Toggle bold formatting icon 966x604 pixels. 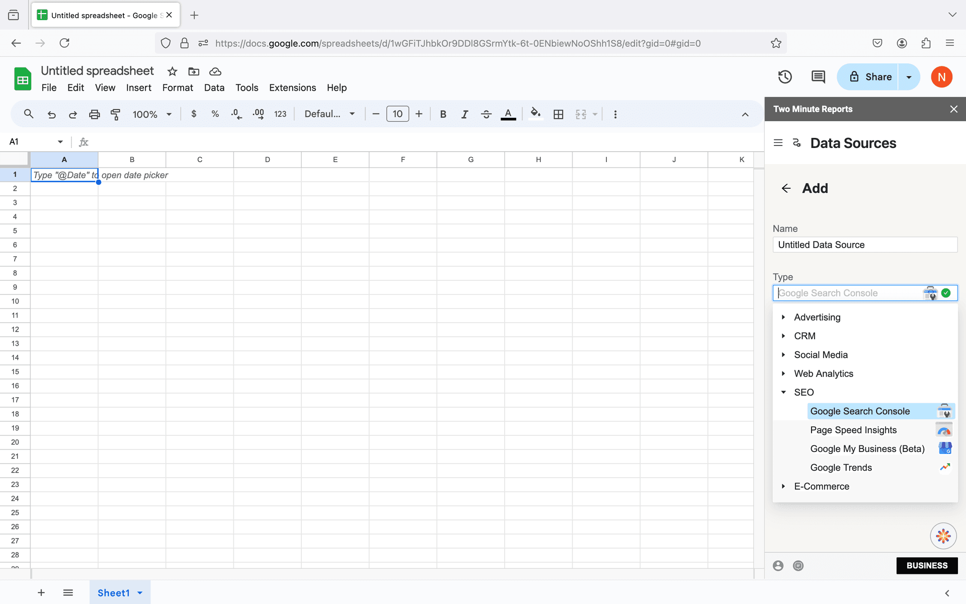point(443,114)
